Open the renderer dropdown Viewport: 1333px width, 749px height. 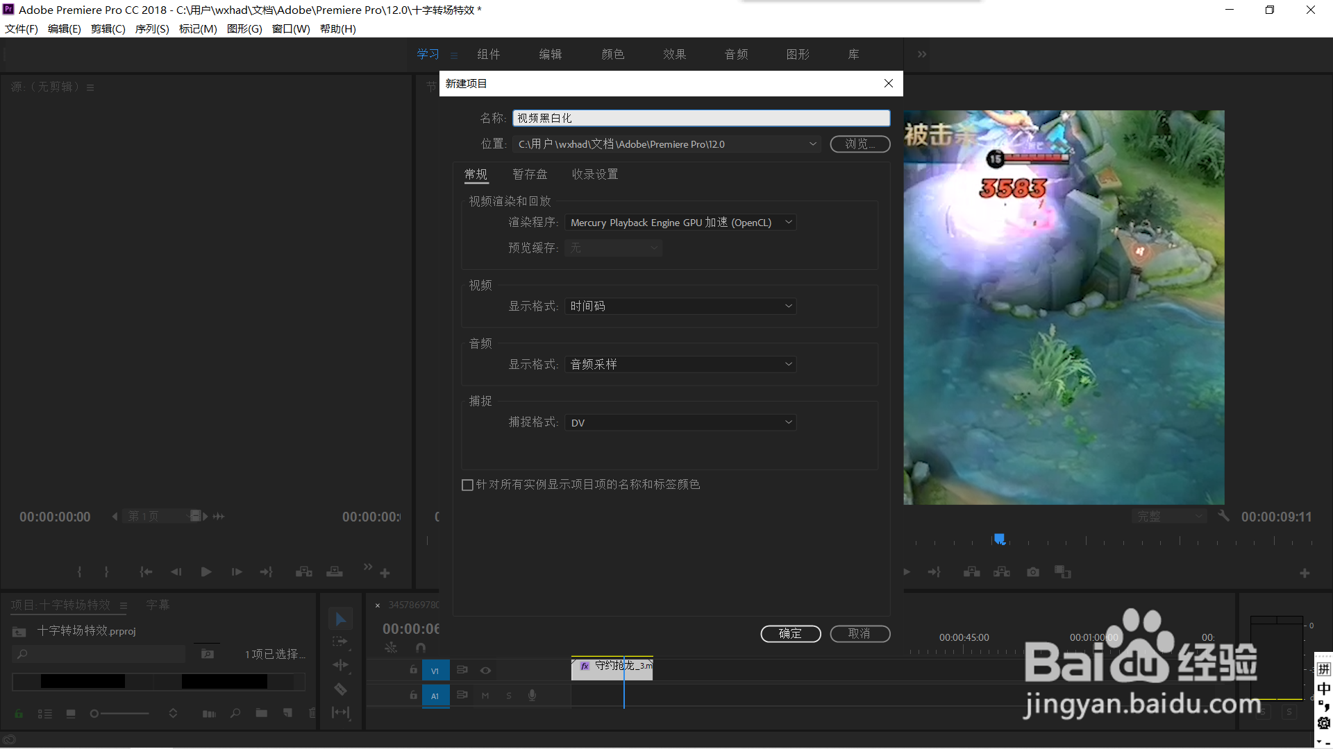click(x=680, y=223)
